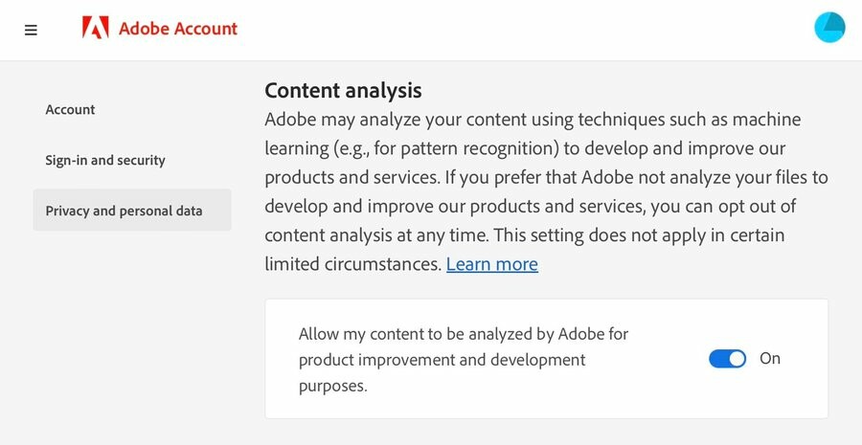
Task: Open the user profile avatar
Action: click(x=829, y=28)
